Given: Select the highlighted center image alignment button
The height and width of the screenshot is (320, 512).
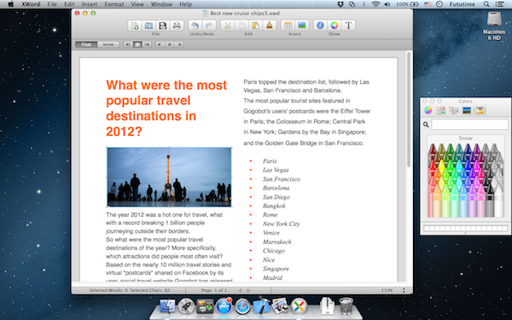Looking at the screenshot, I should (137, 44).
